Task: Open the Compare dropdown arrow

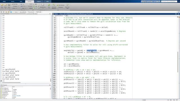Action: tap(19, 6)
